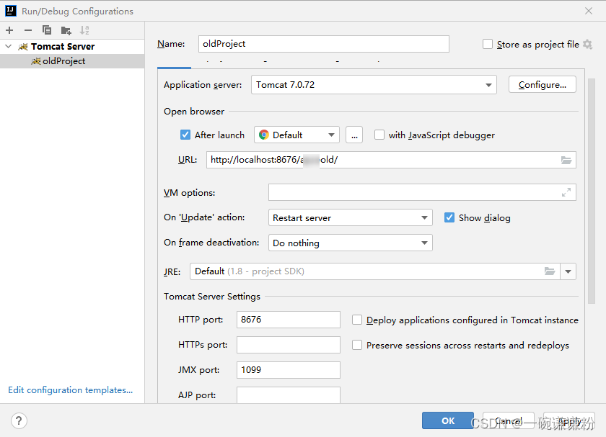606x437 pixels.
Task: Sort configurations alphabetically
Action: click(84, 30)
